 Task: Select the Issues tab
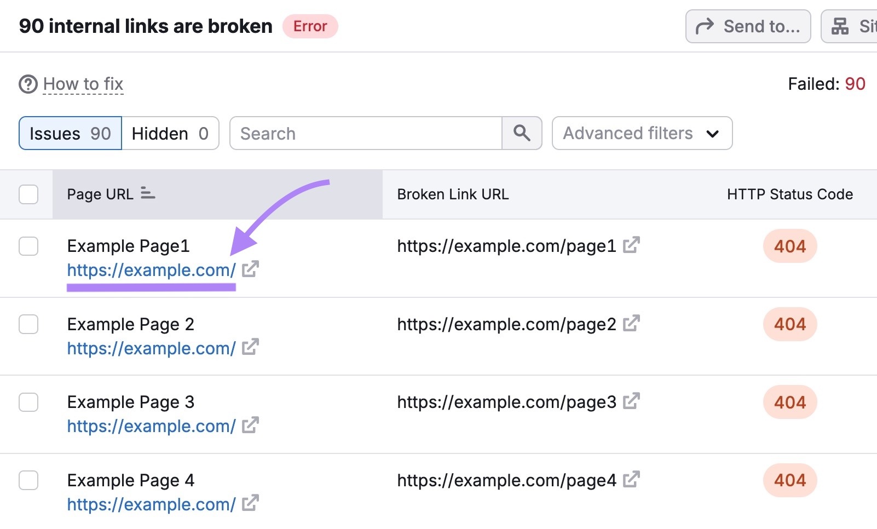pos(70,133)
